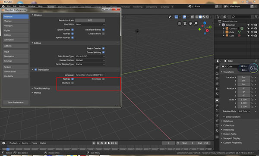Viewport: 259px width, 156px height.
Task: Select solid shading mode icon
Action: tap(200, 17)
